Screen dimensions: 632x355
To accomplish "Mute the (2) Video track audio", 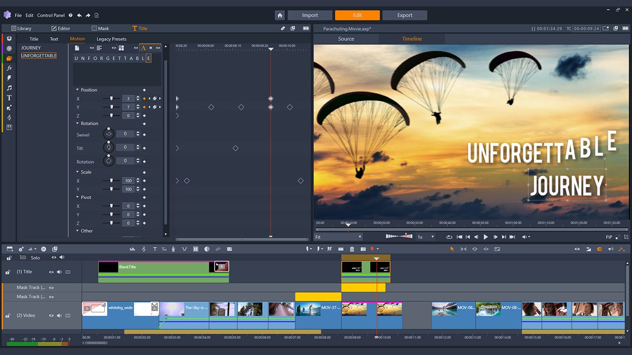I will [x=59, y=316].
